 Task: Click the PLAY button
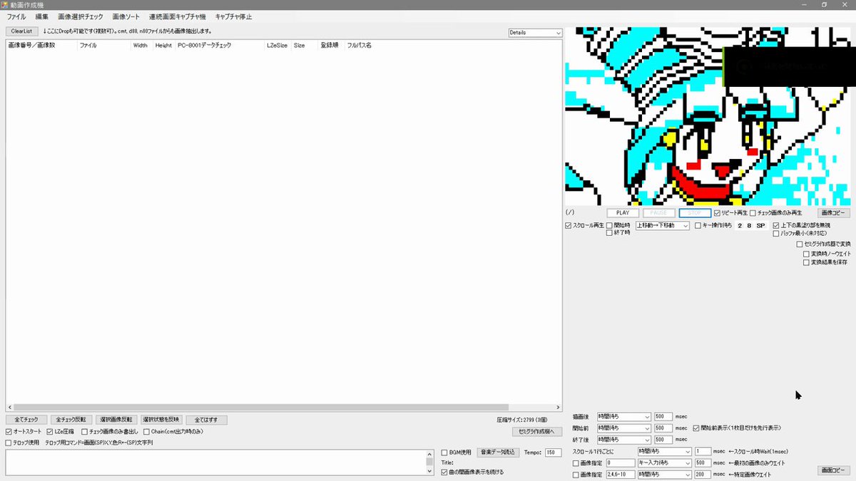pos(623,213)
